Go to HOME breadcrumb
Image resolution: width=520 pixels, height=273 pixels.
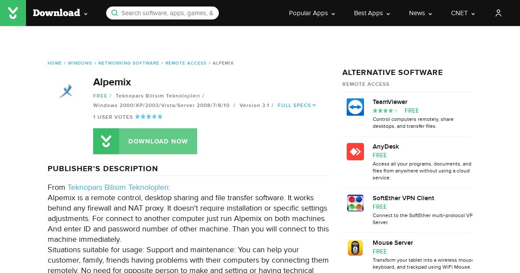click(x=55, y=63)
